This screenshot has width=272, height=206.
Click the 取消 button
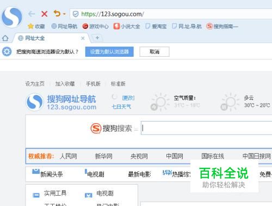[x=154, y=52]
